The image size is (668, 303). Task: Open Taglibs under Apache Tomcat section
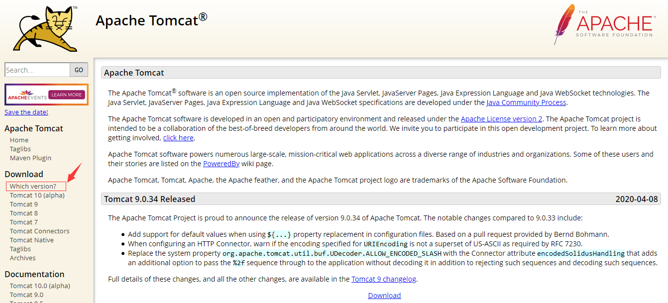coord(20,149)
